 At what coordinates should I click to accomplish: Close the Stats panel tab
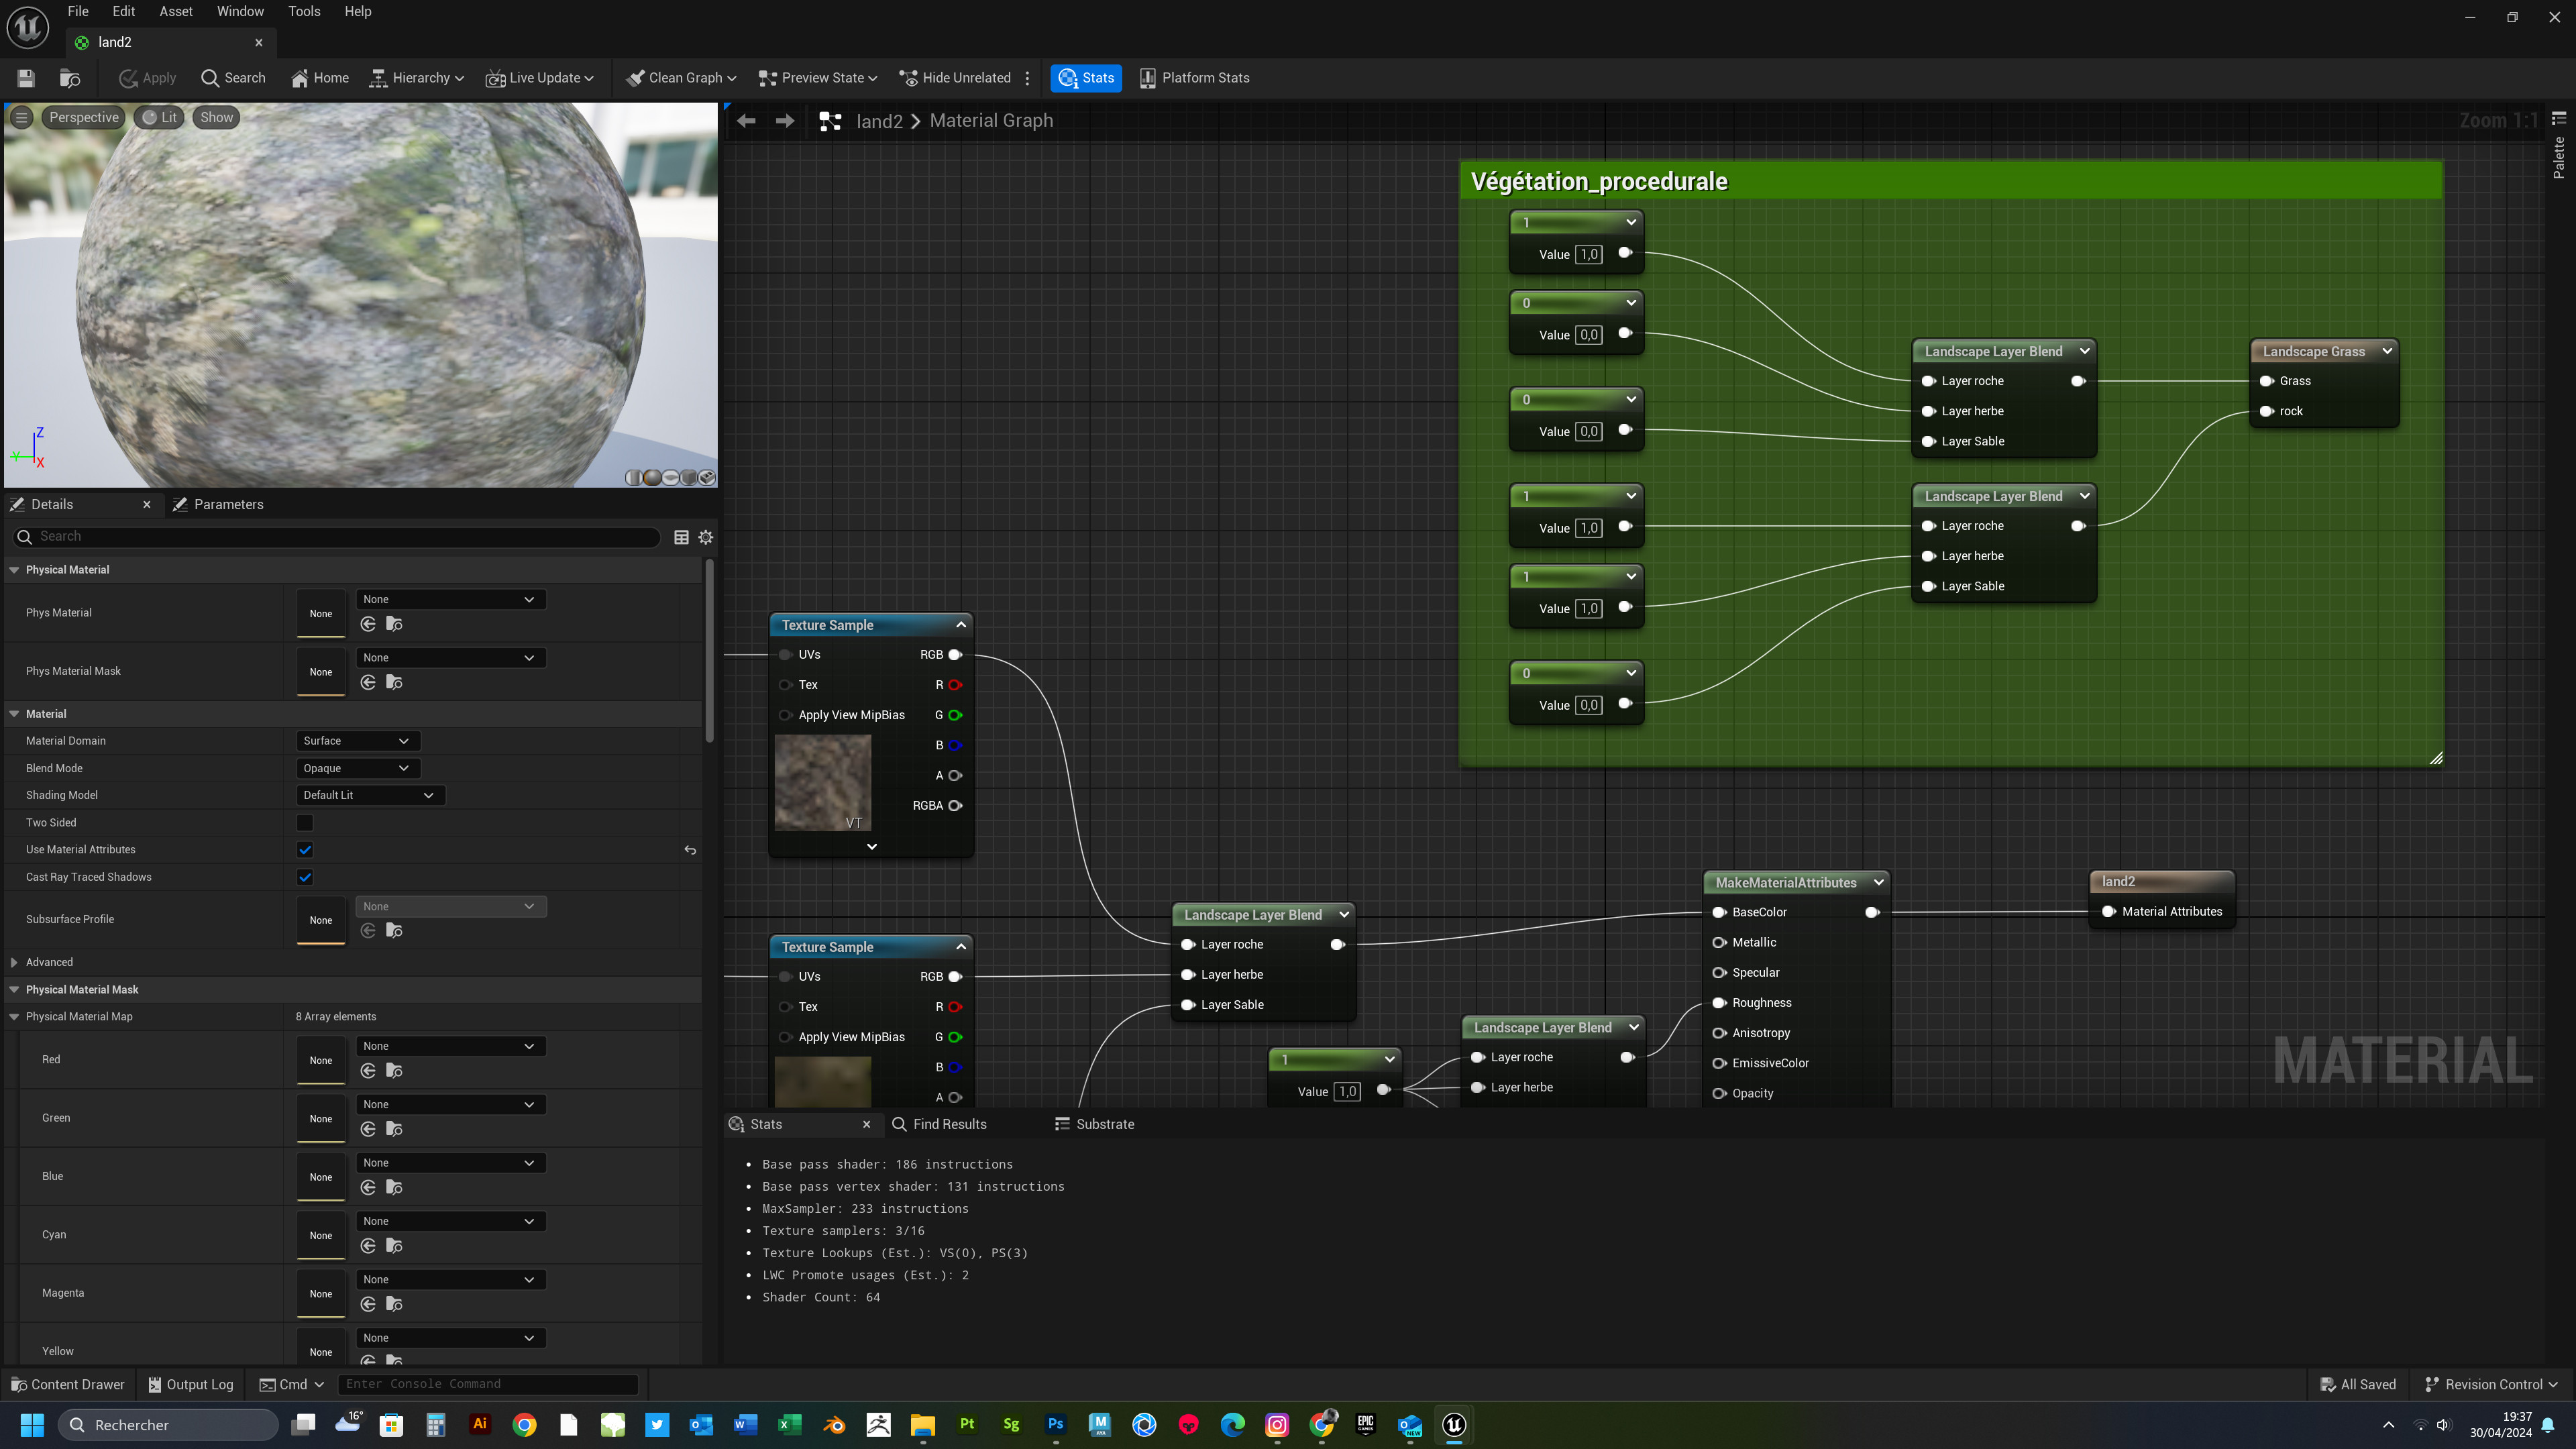pos(867,1124)
